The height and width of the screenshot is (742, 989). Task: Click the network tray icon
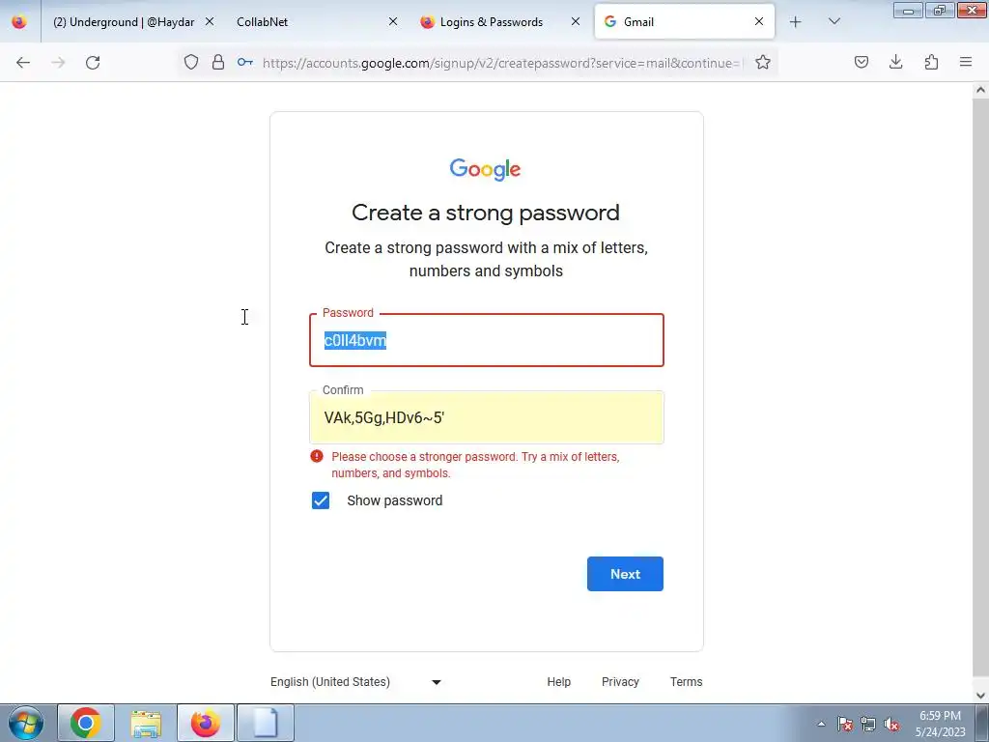click(868, 724)
